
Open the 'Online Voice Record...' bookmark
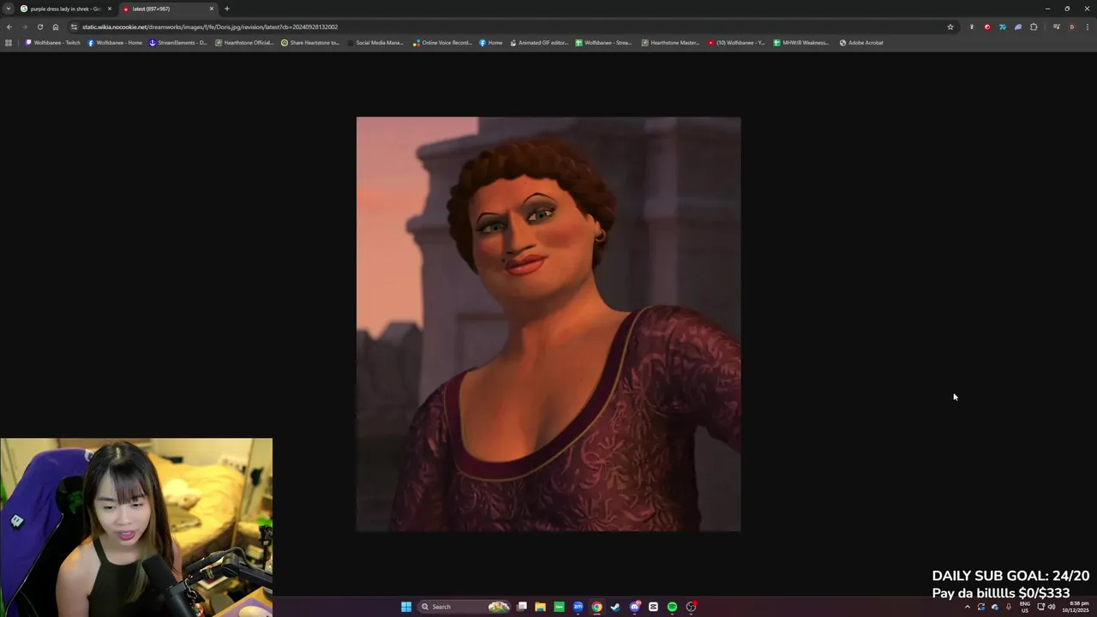442,43
